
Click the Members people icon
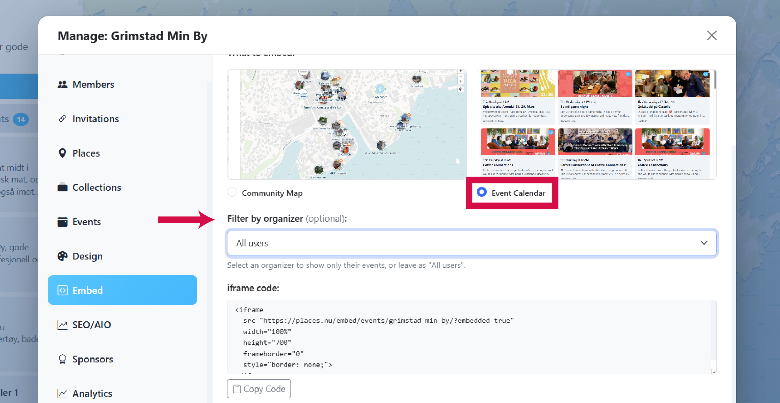coord(62,85)
